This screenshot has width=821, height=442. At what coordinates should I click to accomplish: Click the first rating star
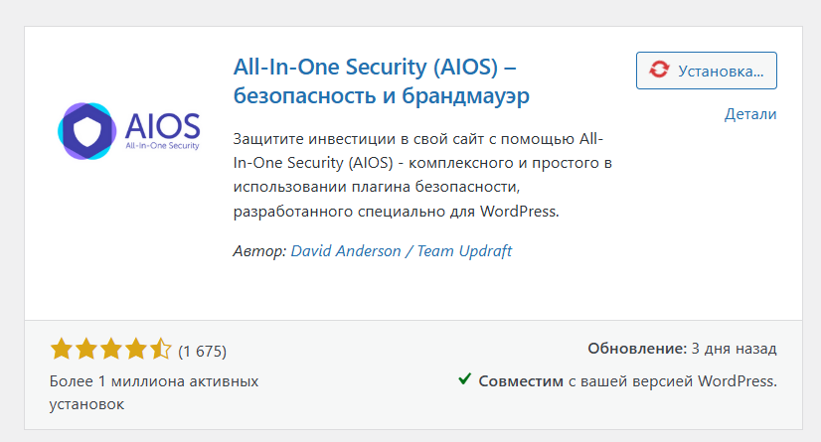[x=62, y=350]
